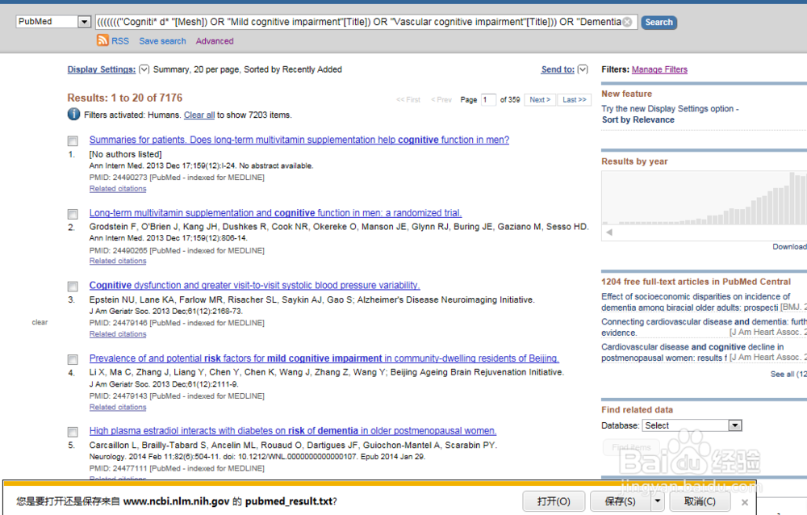Expand the Send to dropdown arrow
Screen dimensions: 807x515
(583, 69)
